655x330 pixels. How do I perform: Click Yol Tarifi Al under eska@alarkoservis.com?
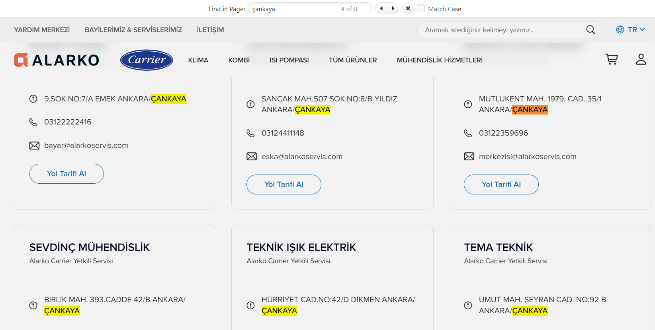(x=284, y=184)
